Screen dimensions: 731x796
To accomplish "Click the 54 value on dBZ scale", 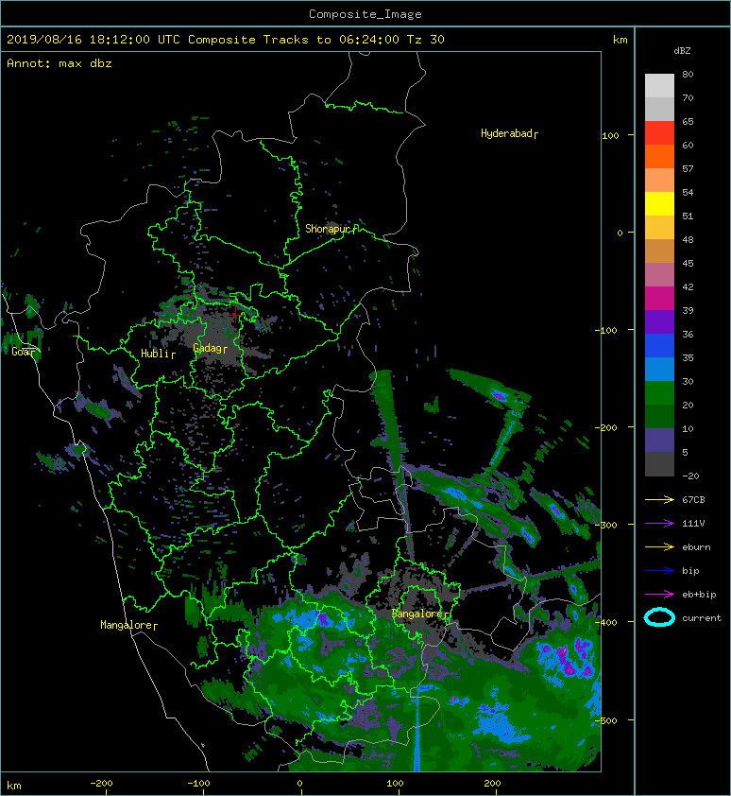I will 688,193.
